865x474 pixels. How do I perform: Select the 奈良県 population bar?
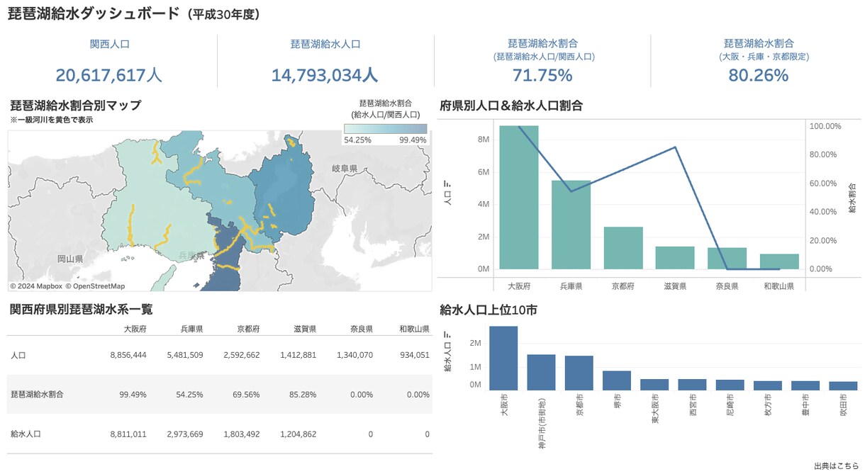(727, 259)
